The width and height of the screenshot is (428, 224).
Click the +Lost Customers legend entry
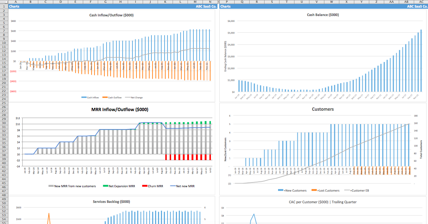pos(325,190)
